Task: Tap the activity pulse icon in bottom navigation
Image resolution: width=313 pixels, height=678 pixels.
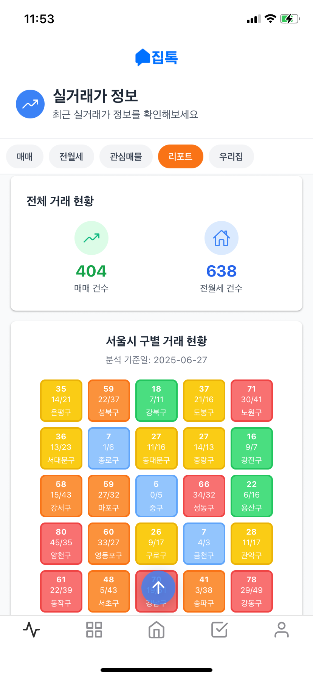Action: click(31, 630)
